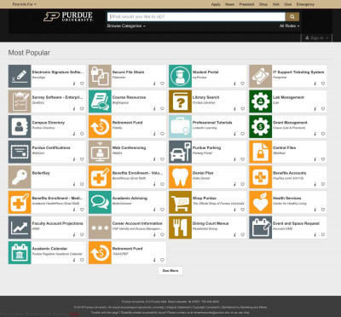The image size is (341, 317).
Task: Favorite the Secure File Share tile
Action: 162,84
